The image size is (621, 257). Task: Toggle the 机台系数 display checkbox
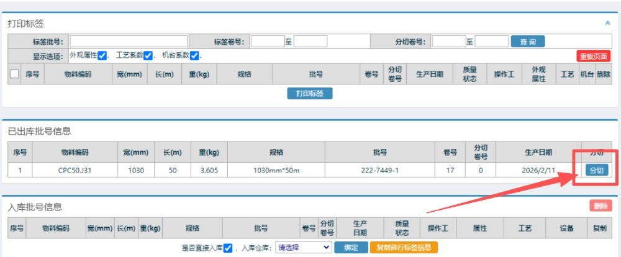[194, 56]
